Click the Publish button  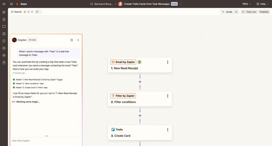[x=264, y=12]
